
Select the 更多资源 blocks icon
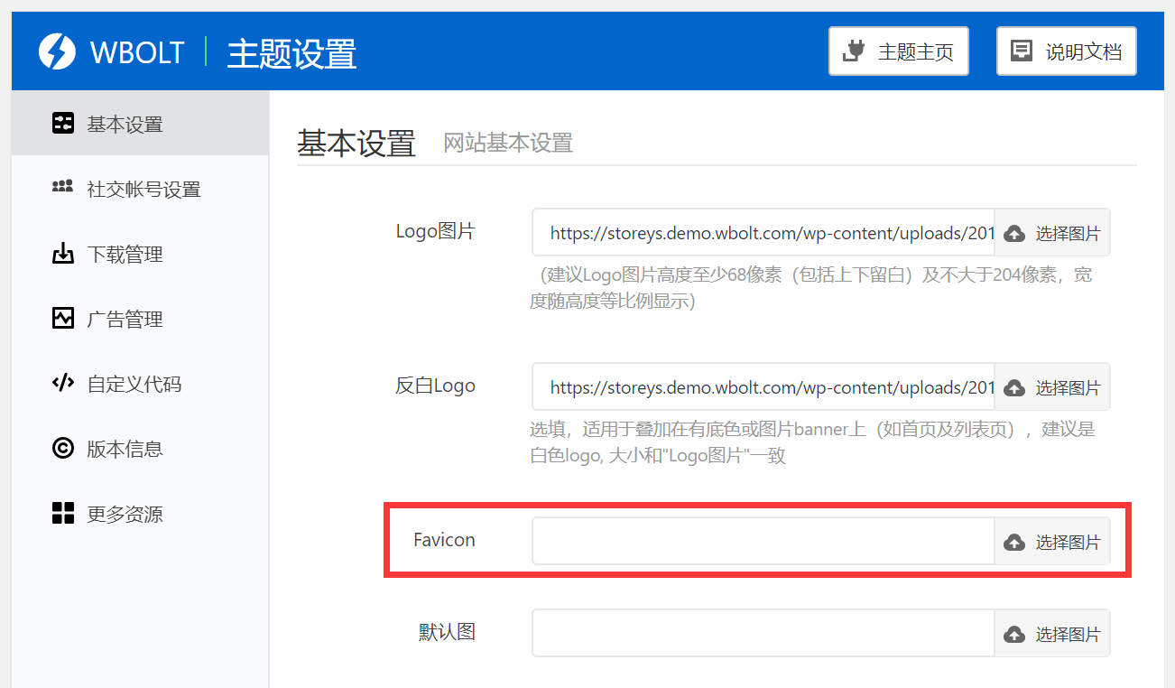(61, 513)
